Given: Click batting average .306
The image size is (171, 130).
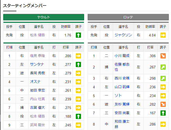Looking at the screenshot, I should pyautogui.click(x=152, y=56).
